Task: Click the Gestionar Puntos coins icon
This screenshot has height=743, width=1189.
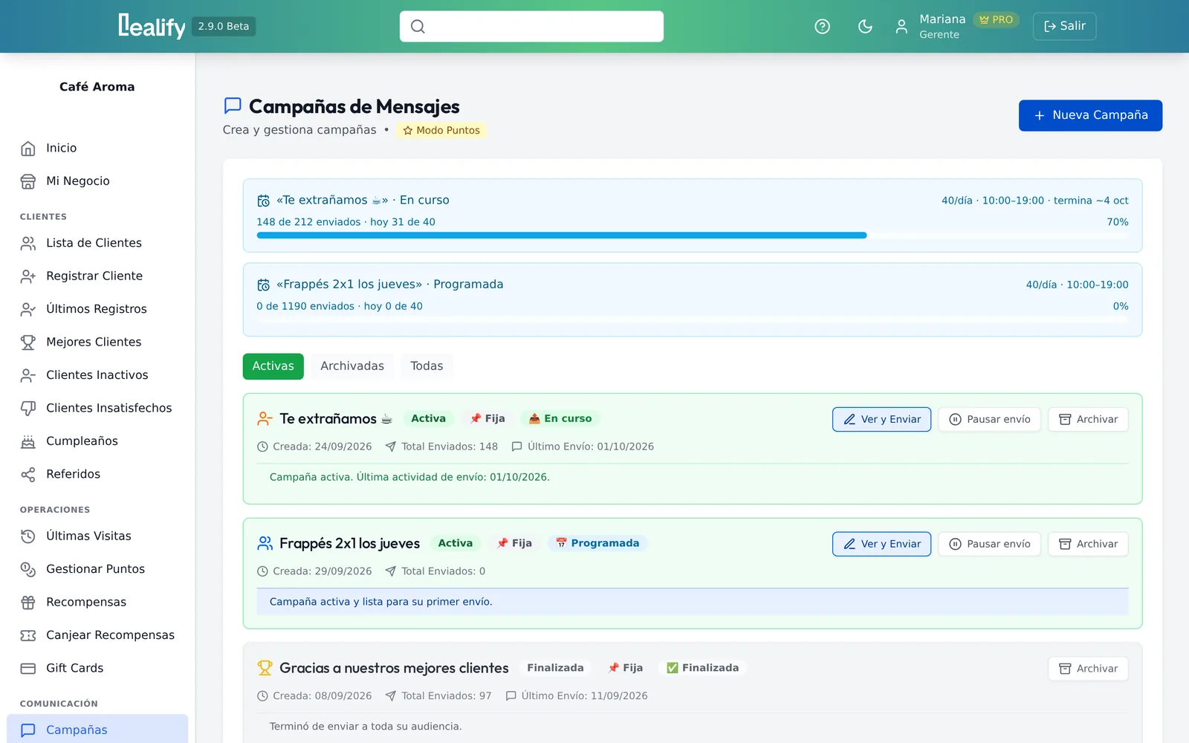Action: pyautogui.click(x=28, y=569)
